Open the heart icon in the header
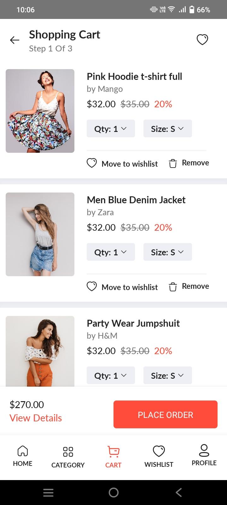227x505 pixels. (202, 40)
